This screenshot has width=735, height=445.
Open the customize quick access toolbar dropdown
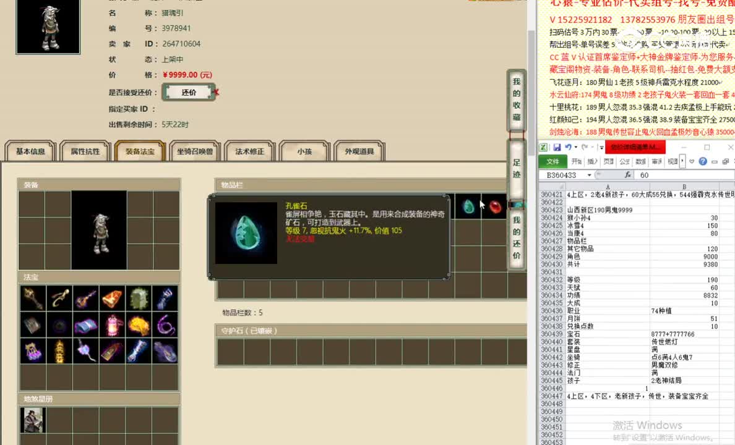(601, 148)
